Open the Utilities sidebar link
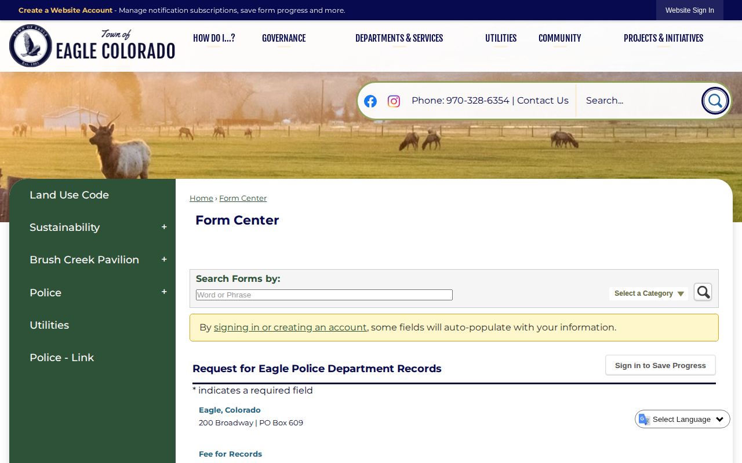742x463 pixels. [49, 325]
